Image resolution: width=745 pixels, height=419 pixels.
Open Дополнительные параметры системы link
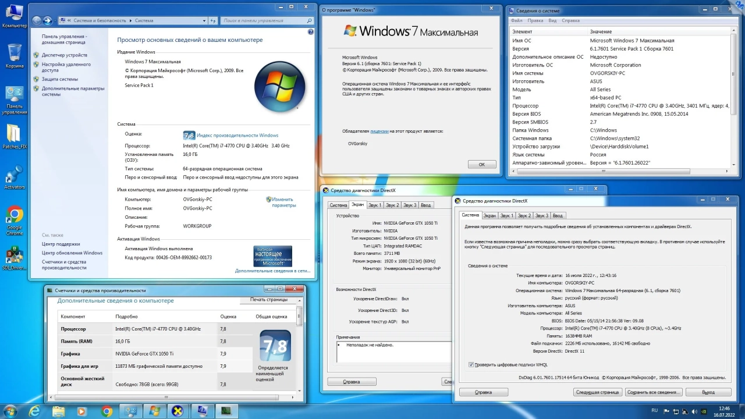click(73, 91)
